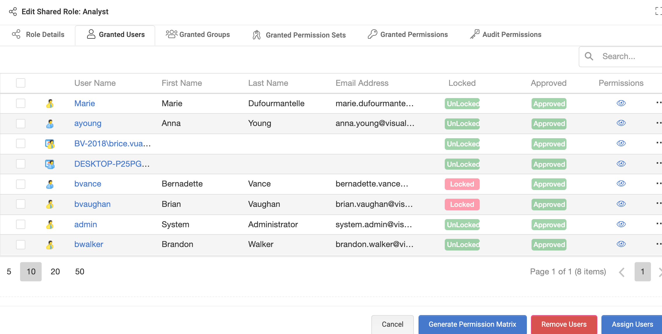
Task: Show permissions eye icon for ayoung
Action: [621, 123]
